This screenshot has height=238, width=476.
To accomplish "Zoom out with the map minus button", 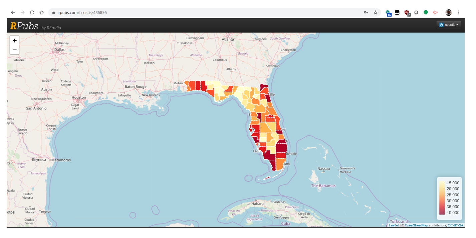I will (x=15, y=50).
